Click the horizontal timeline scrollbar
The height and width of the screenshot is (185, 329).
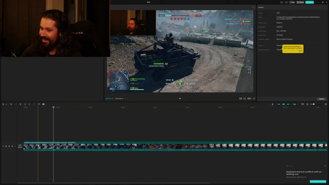[x=114, y=183]
